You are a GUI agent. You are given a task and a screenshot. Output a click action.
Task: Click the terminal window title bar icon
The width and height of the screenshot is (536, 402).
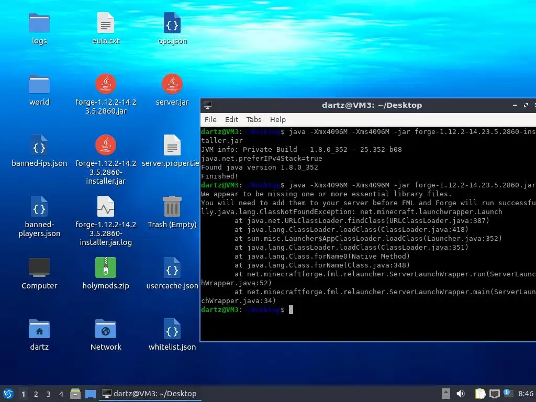click(207, 105)
